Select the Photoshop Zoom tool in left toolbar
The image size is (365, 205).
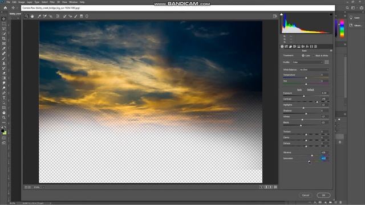(4, 118)
